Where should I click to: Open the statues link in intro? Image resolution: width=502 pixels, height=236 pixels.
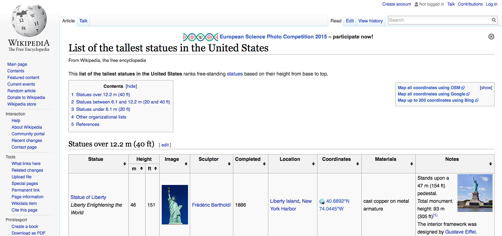235,74
